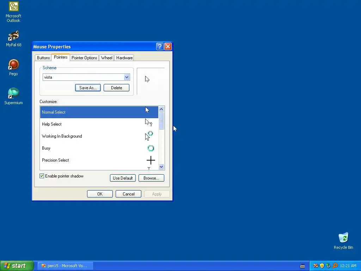Click the Save As... button
This screenshot has width=361, height=271.
pyautogui.click(x=88, y=88)
